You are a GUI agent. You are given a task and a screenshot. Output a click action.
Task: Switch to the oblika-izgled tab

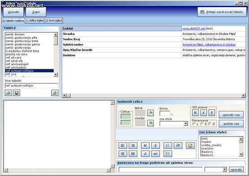(35, 21)
